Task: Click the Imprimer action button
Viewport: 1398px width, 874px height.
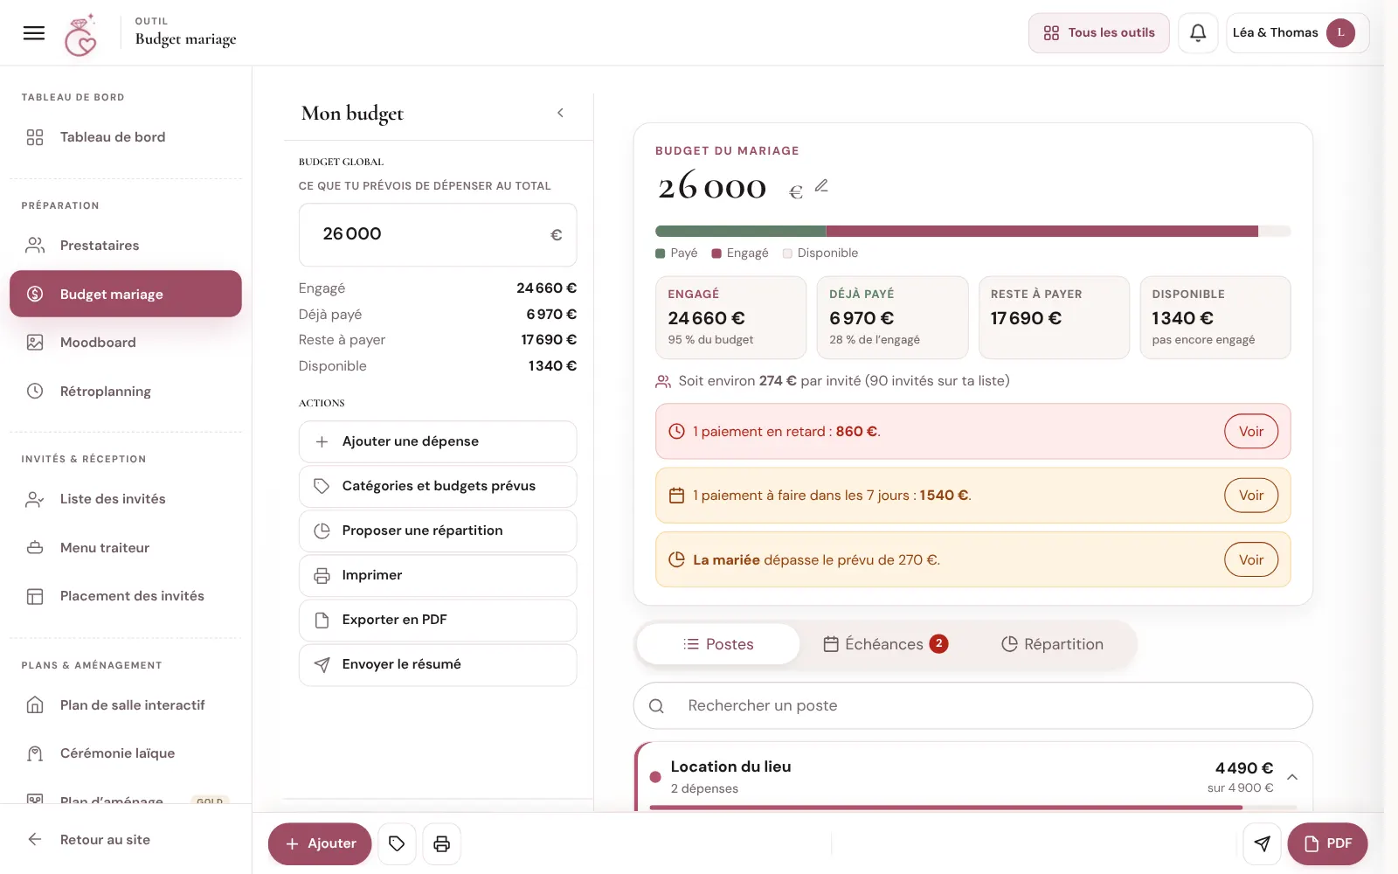Action: click(x=438, y=575)
